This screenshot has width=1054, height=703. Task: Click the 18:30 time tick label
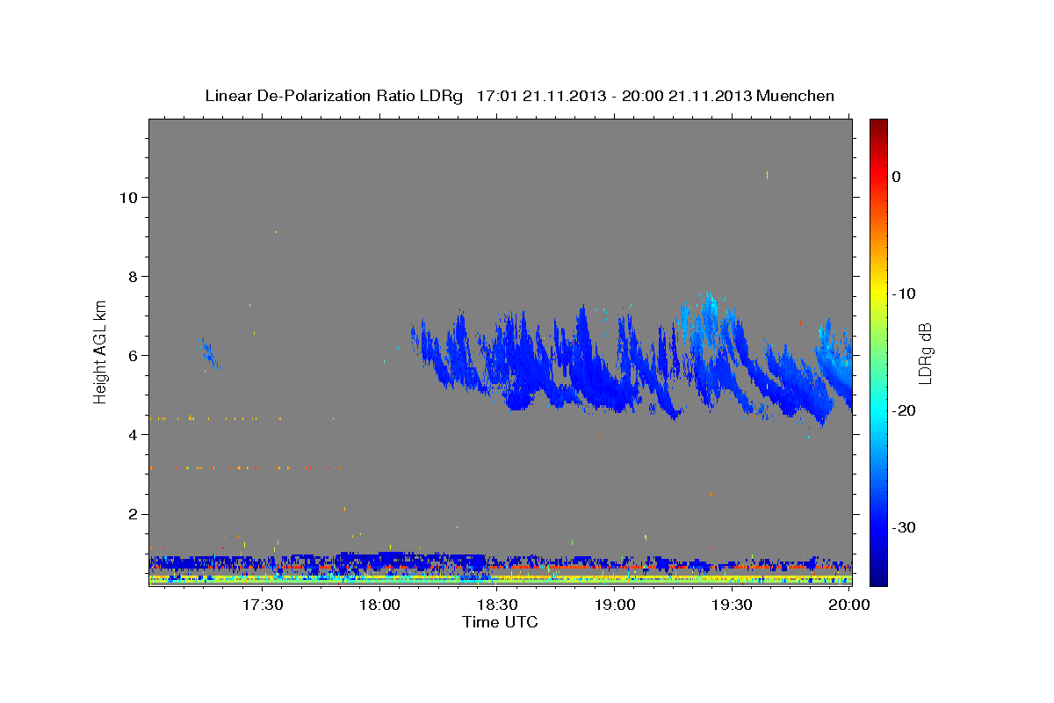coord(497,605)
